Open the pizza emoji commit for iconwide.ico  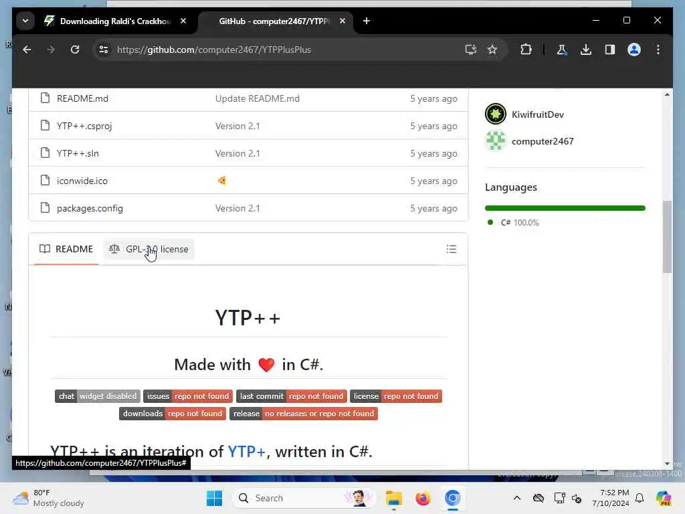click(x=221, y=181)
